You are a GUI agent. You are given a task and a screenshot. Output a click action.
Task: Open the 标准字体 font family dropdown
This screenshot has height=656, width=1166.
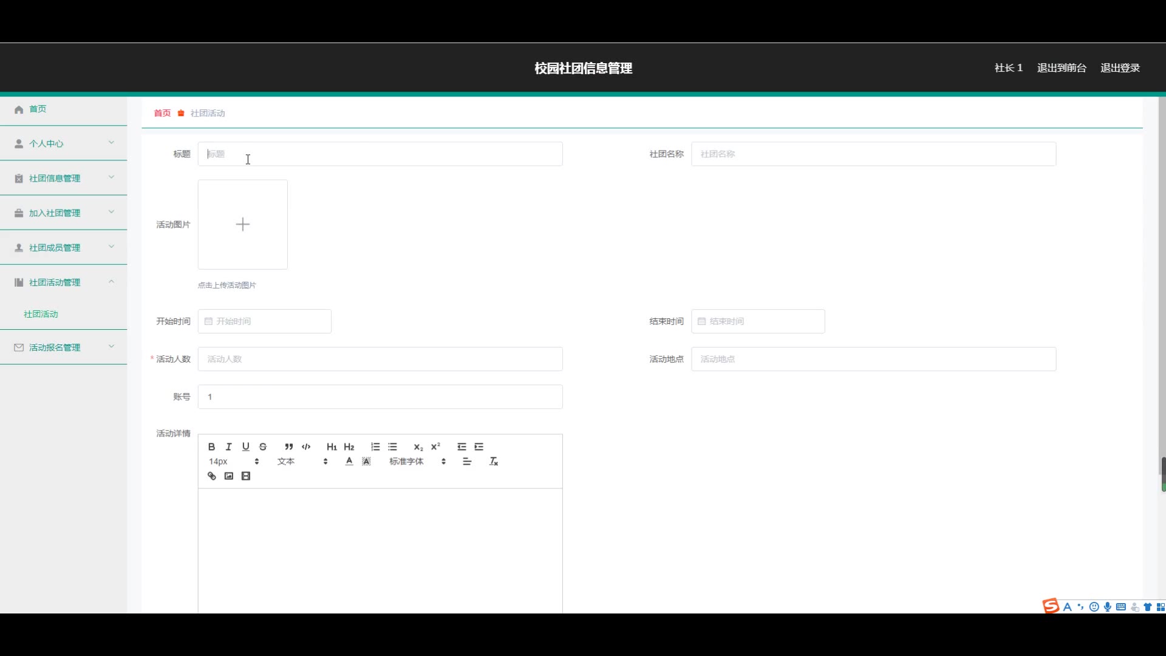point(418,461)
